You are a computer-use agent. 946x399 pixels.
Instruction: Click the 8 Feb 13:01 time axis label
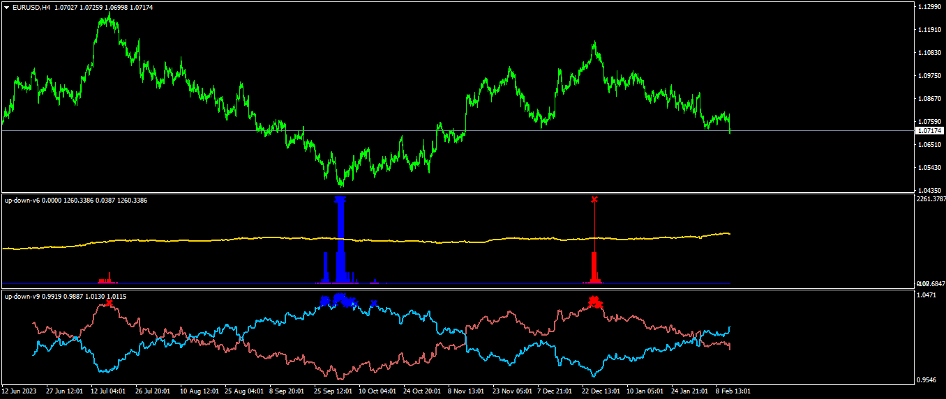tap(734, 391)
